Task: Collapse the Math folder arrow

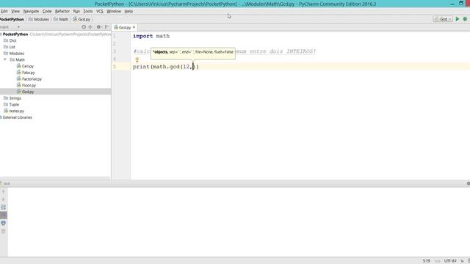Action: (5, 59)
